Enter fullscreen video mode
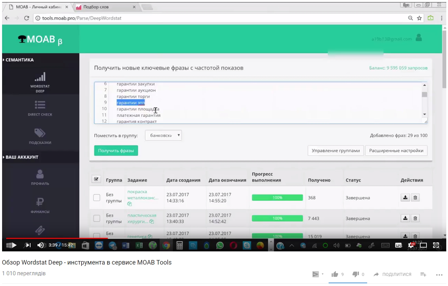The height and width of the screenshot is (286, 448). [436, 245]
